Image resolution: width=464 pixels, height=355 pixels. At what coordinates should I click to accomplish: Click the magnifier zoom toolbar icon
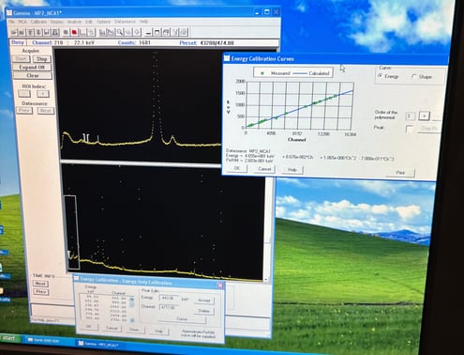coord(120,32)
